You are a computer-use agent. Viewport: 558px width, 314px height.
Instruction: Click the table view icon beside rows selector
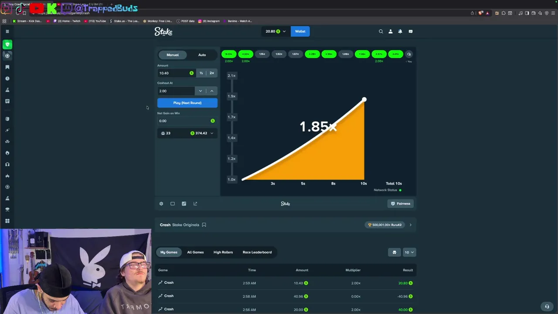coord(395,252)
